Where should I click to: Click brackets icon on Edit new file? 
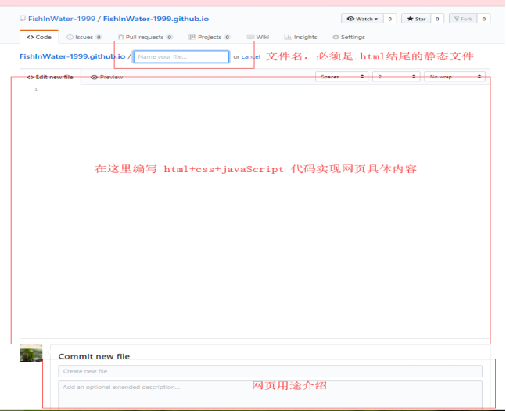[31, 78]
